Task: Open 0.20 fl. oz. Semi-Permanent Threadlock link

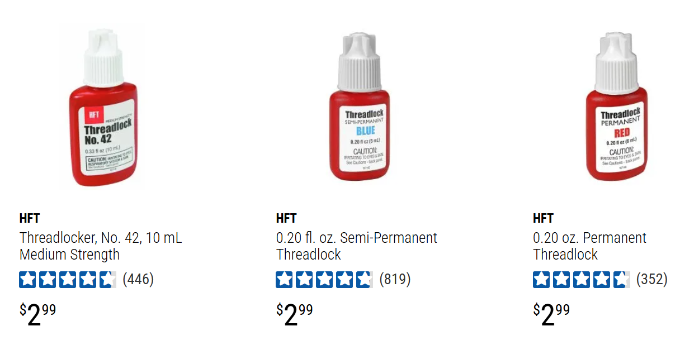Action: coord(357,246)
